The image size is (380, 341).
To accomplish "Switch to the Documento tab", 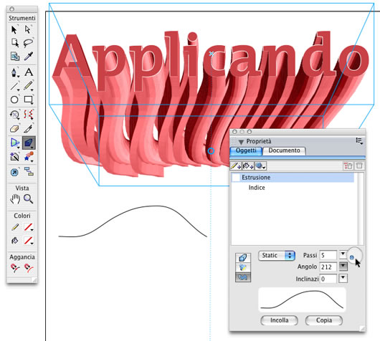I will pyautogui.click(x=284, y=150).
